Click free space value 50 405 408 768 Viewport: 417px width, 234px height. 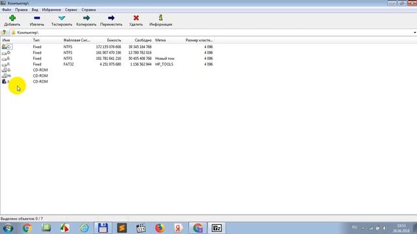[x=140, y=58]
